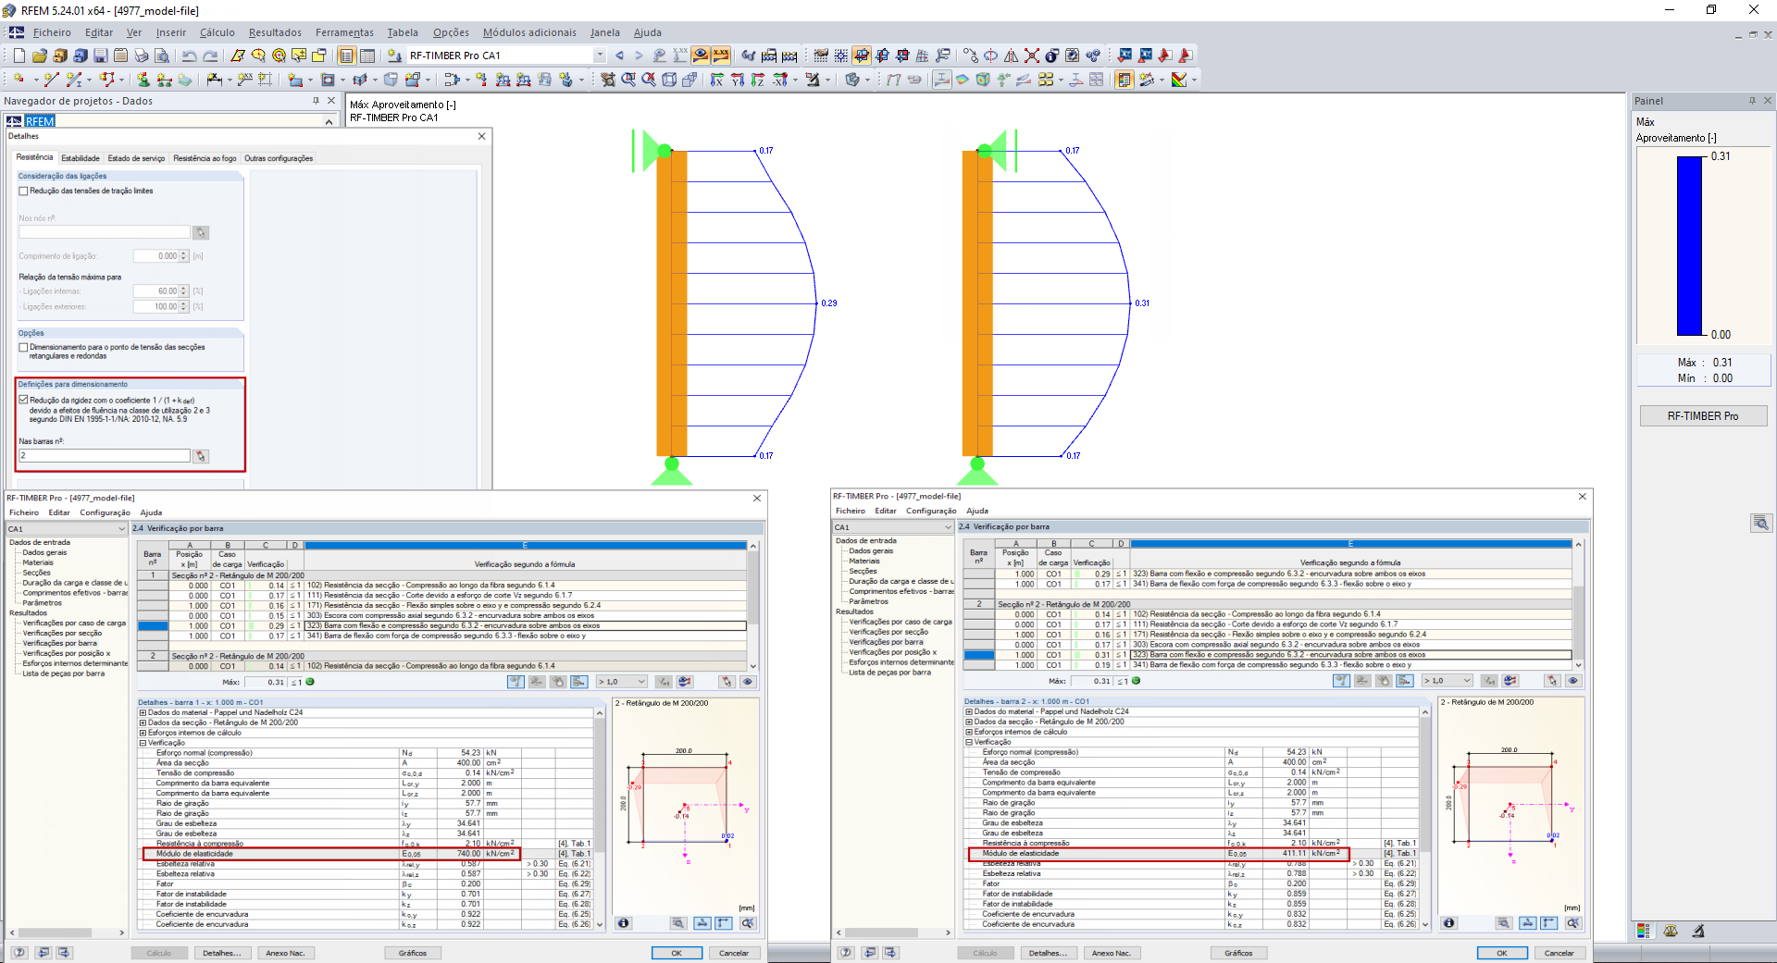Switch to the Resistência ao fogo tab
The height and width of the screenshot is (963, 1777).
[205, 158]
